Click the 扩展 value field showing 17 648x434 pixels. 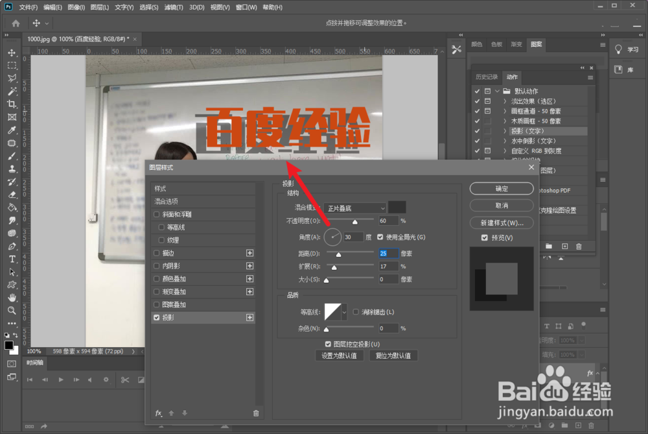(388, 267)
